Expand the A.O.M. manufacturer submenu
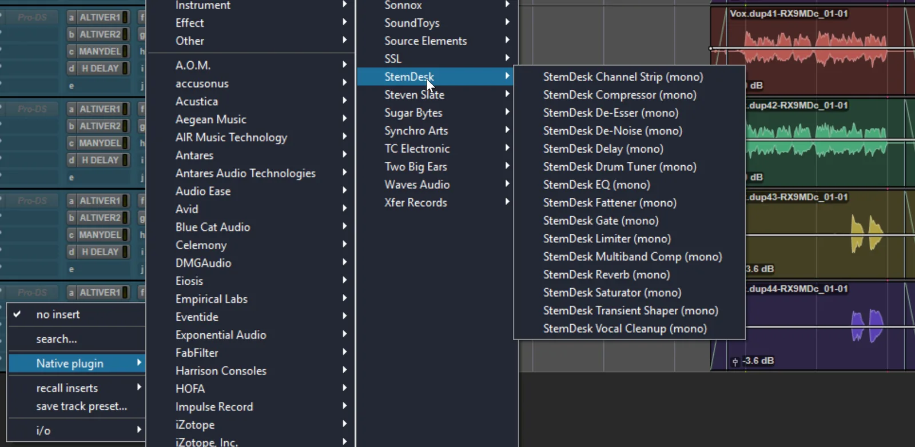The width and height of the screenshot is (915, 447). 250,65
